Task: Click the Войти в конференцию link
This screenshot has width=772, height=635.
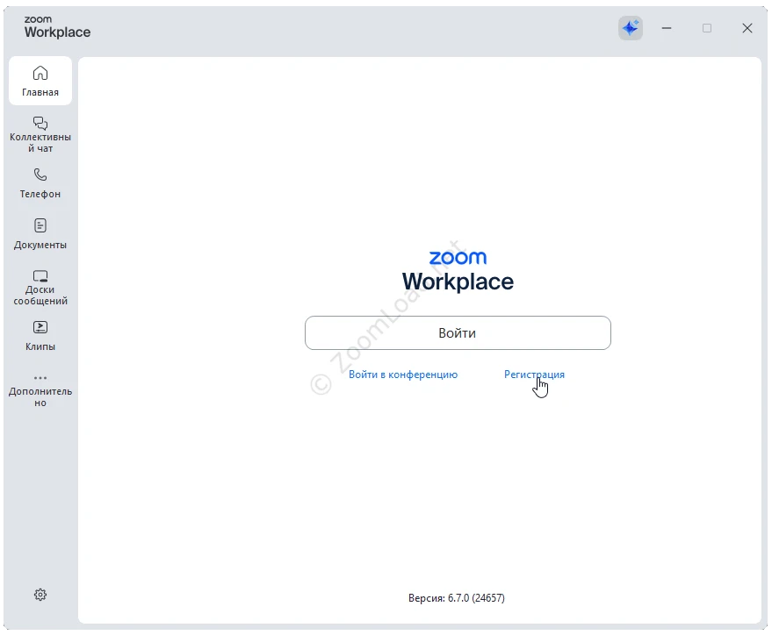Action: (x=403, y=375)
